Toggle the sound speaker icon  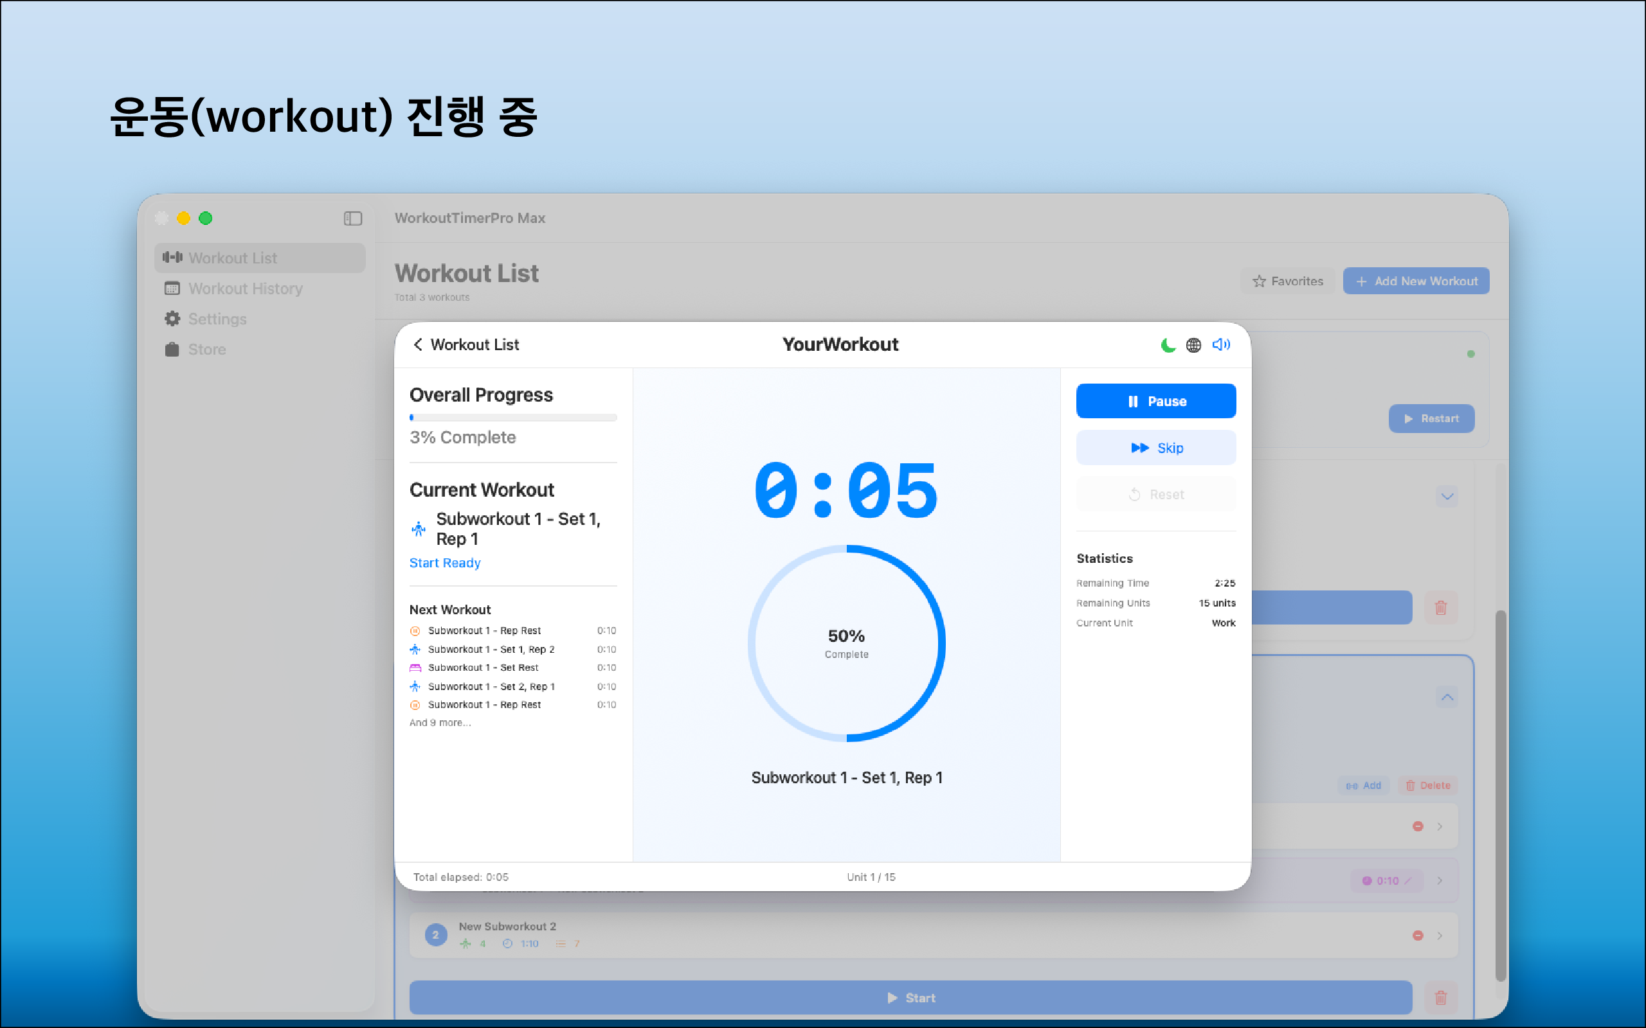point(1221,345)
